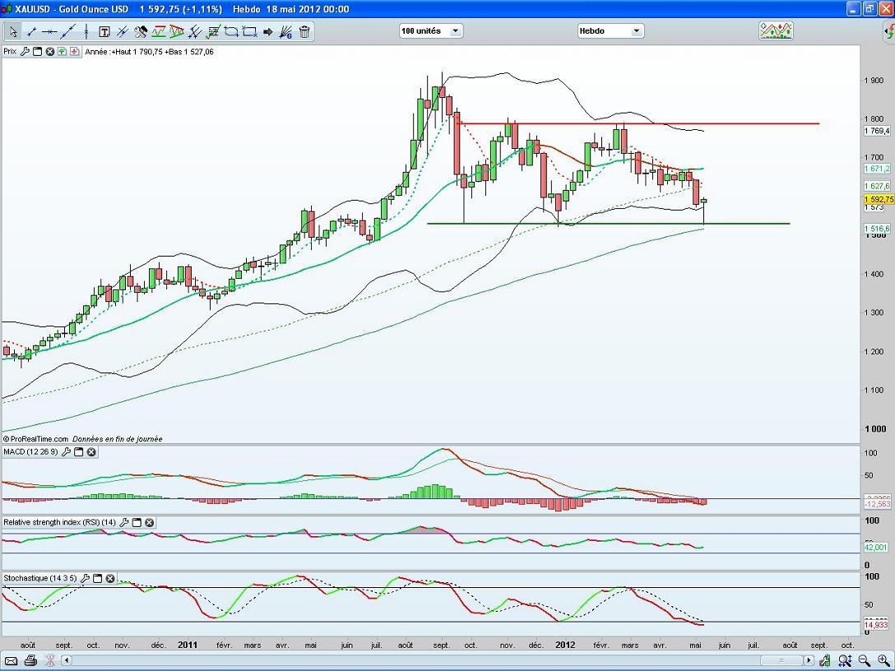The image size is (895, 671).
Task: Click the trash icon to delete drawings
Action: click(304, 32)
